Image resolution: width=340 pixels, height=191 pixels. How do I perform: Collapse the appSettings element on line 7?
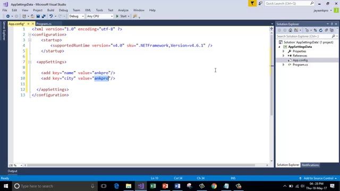click(30, 62)
